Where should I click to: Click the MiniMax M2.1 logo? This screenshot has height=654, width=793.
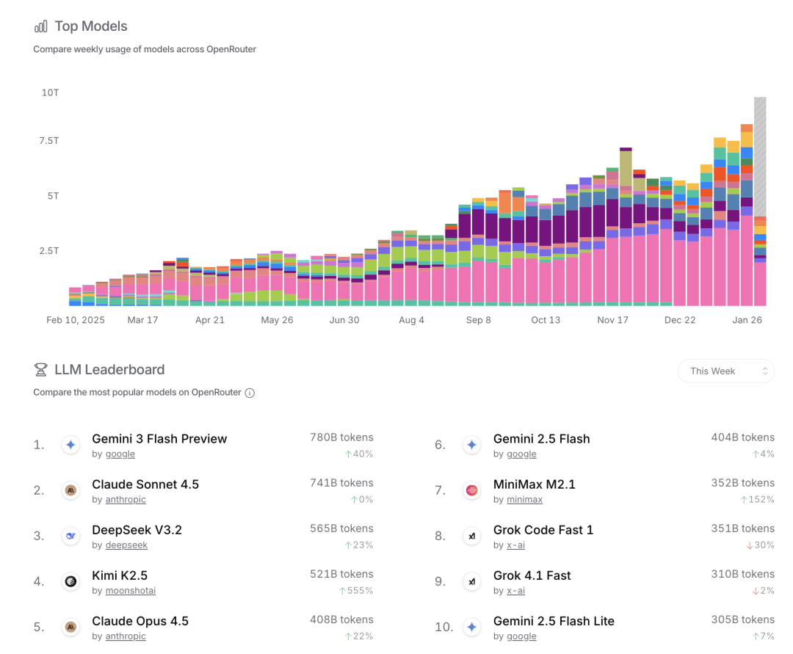[x=472, y=490]
